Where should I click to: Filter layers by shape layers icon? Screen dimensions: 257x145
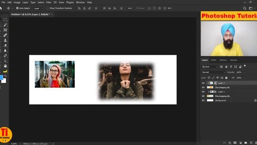click(x=236, y=66)
